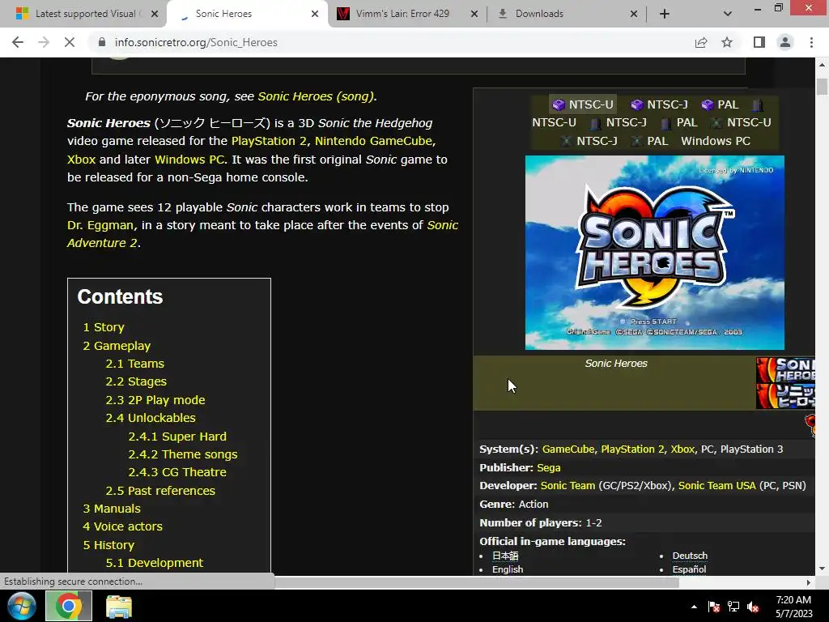Show hidden system tray icons
Screen dimensions: 829x622
tap(694, 607)
